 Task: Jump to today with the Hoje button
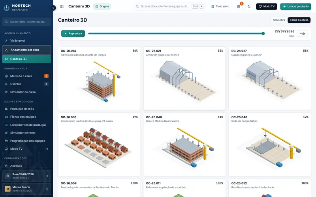tap(302, 33)
